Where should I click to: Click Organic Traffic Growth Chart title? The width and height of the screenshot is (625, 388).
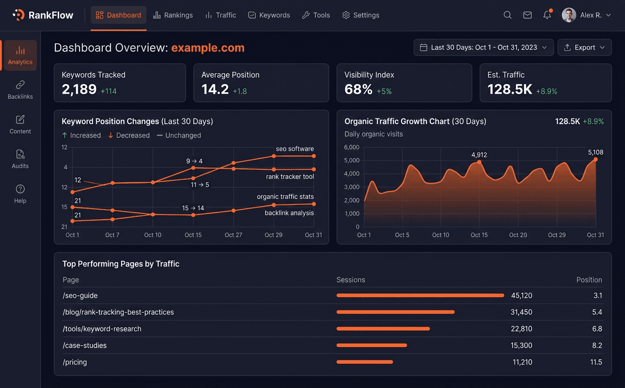(x=415, y=122)
